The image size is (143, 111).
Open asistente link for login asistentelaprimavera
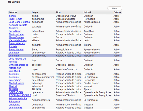(14, 77)
